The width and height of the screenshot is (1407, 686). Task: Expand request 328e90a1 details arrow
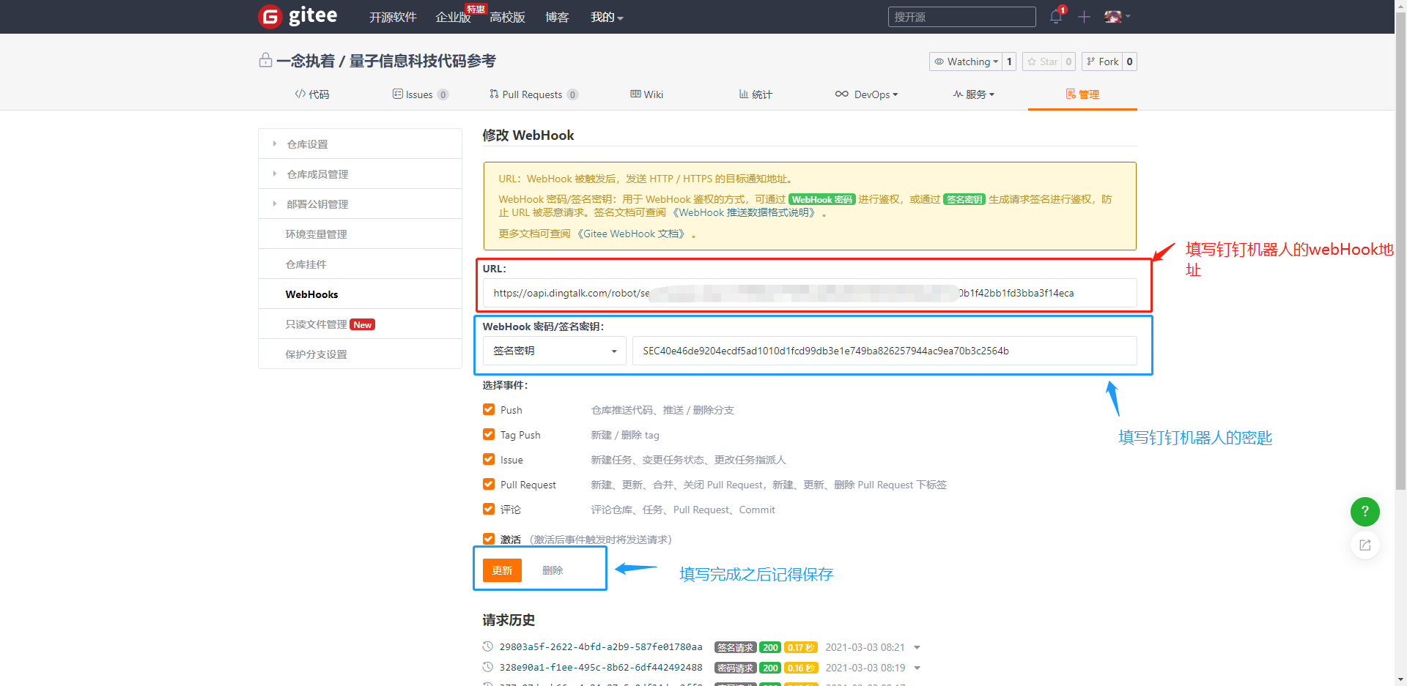(917, 668)
